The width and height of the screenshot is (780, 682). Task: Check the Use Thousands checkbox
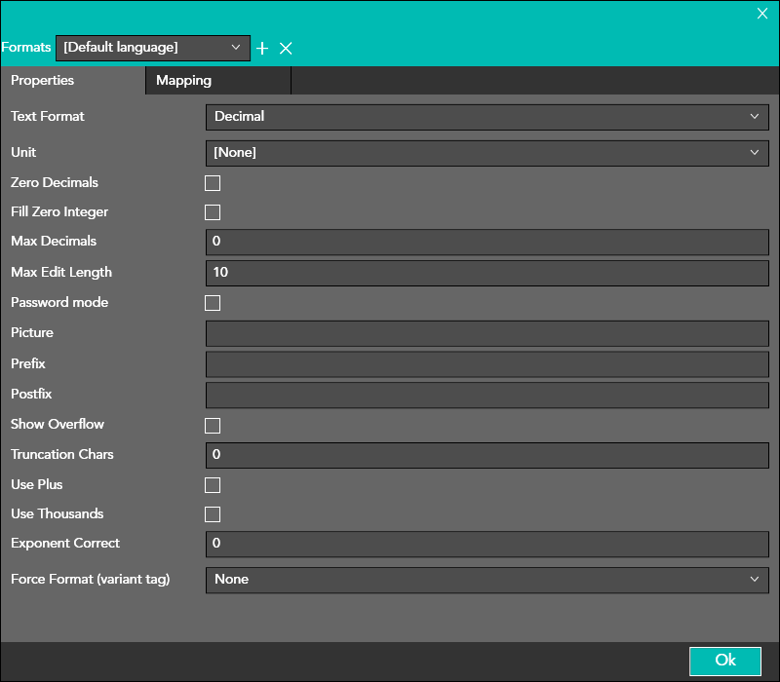click(213, 514)
